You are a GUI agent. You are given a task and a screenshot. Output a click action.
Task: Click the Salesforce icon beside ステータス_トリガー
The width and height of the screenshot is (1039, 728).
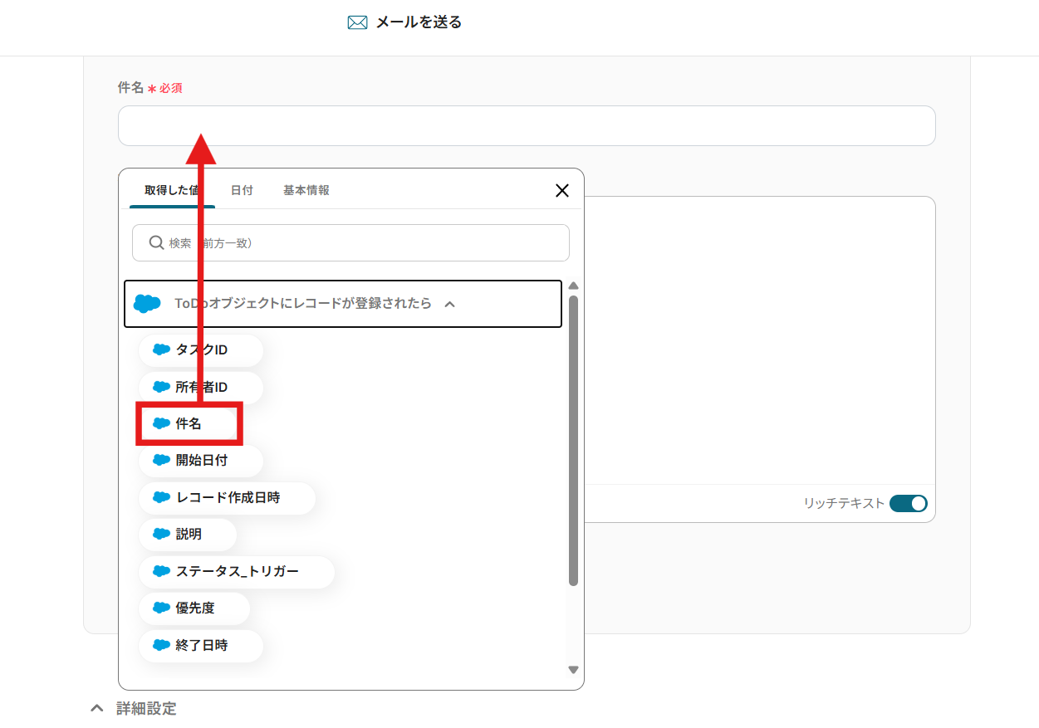click(x=161, y=571)
